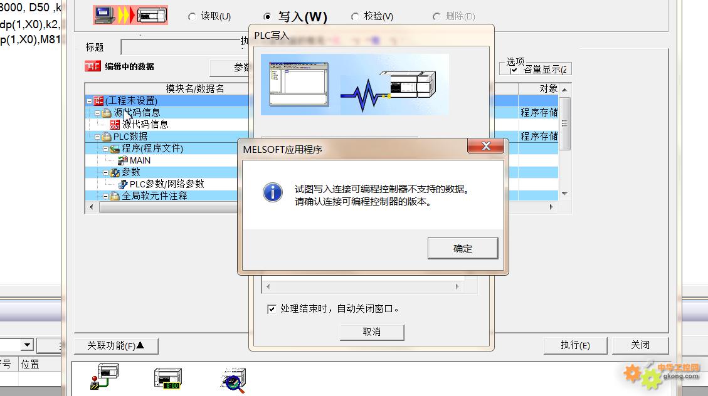The height and width of the screenshot is (396, 708).
Task: Collapse the 程序(程序文件) tree node
Action: pos(105,149)
